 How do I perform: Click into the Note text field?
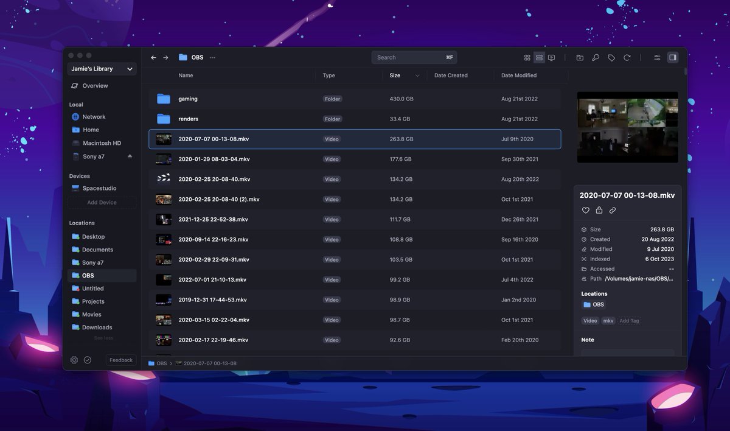tap(628, 352)
